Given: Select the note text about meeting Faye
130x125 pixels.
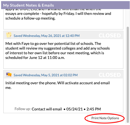Looking at the screenshot, I should (58, 51).
